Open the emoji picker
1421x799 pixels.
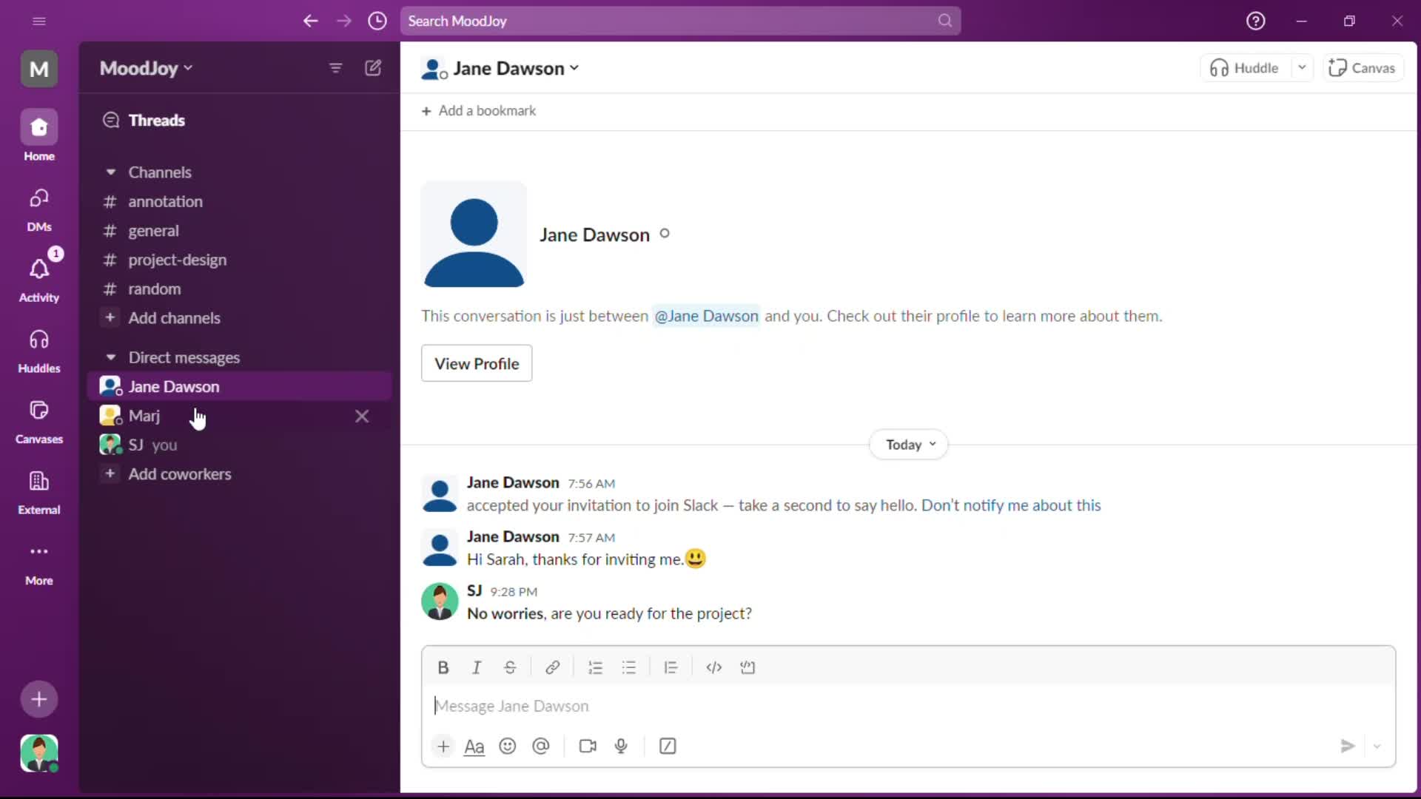[507, 746]
